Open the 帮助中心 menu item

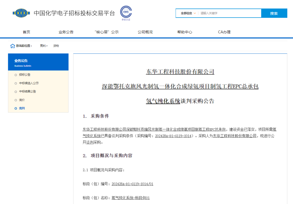click(184, 32)
